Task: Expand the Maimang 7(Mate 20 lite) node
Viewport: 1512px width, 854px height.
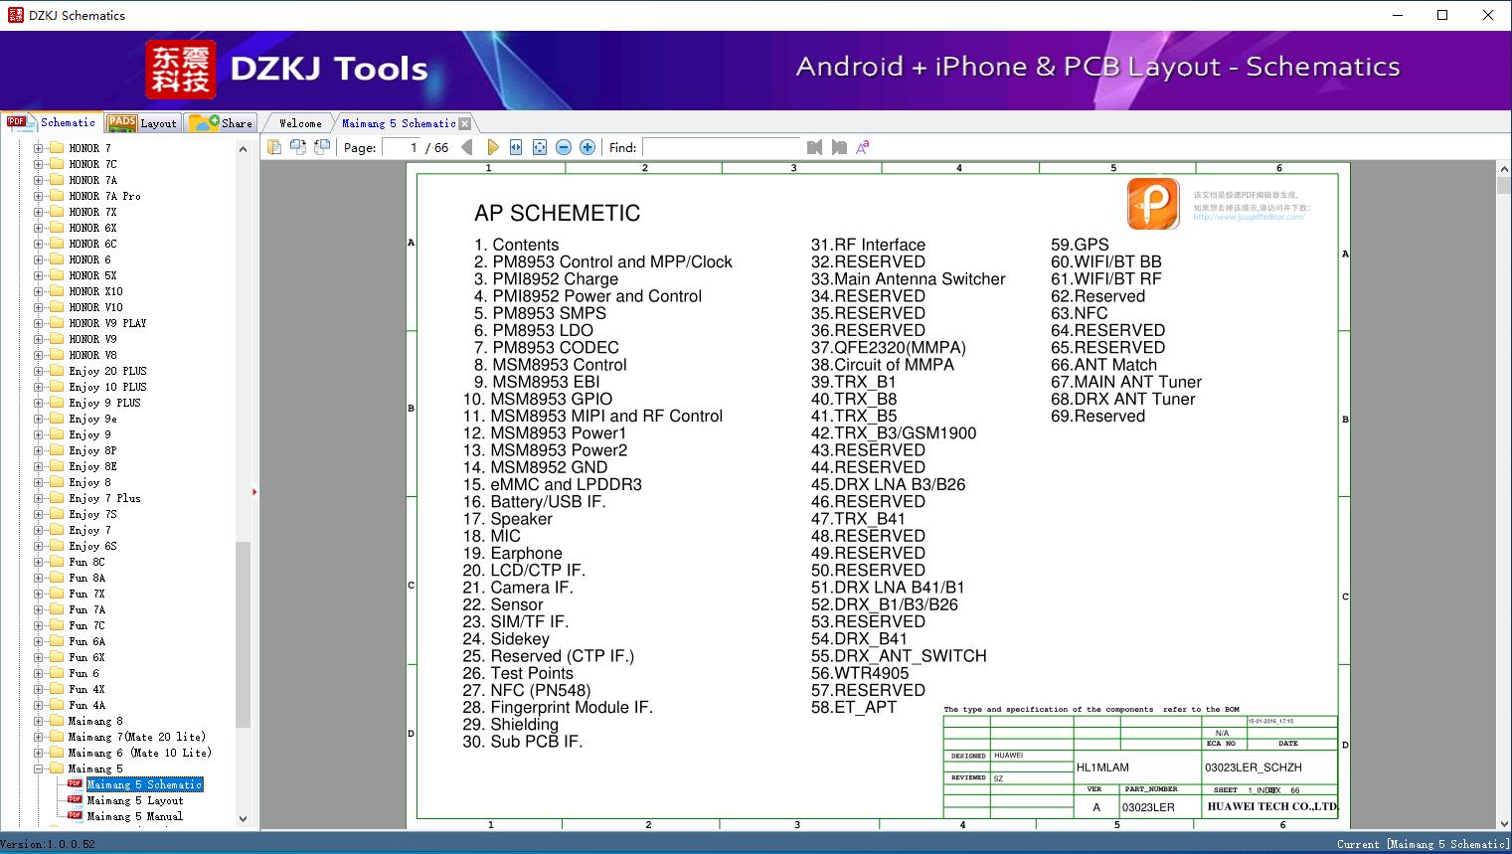Action: click(x=39, y=737)
